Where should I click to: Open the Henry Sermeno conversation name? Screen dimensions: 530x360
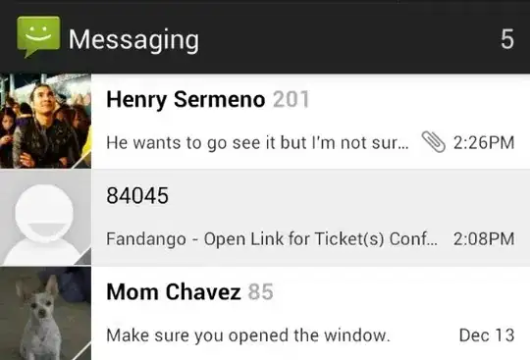pos(185,100)
